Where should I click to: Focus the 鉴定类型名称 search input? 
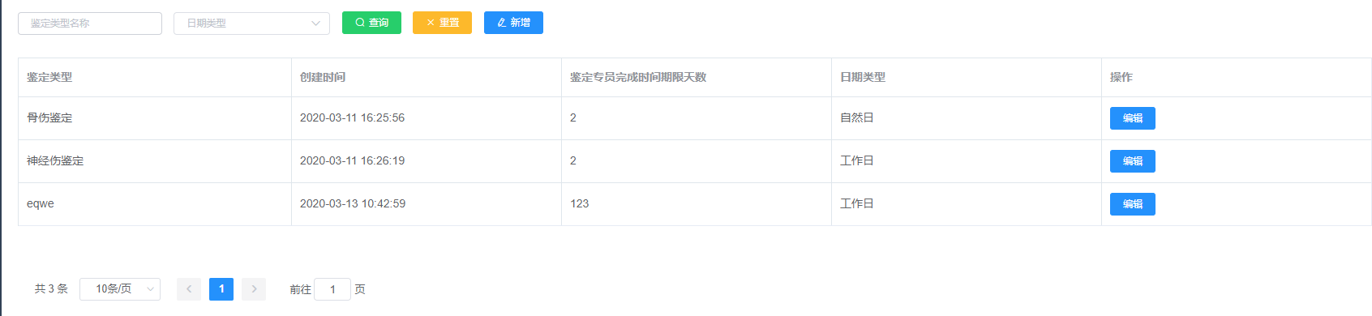click(x=90, y=23)
